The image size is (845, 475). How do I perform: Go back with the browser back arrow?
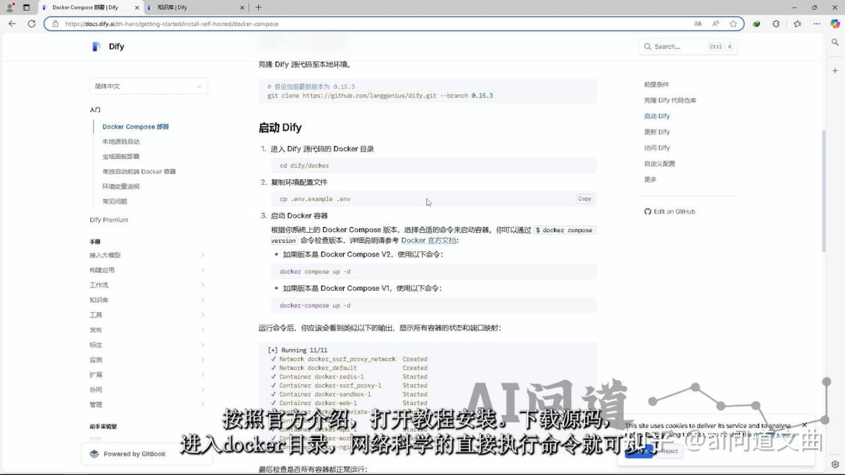12,24
